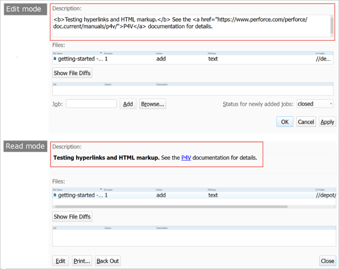Focus the Job input field
The width and height of the screenshot is (339, 269).
pyautogui.click(x=91, y=104)
